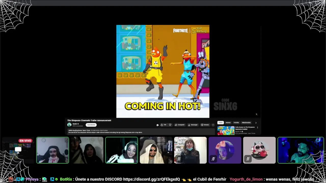Click the Gracias thanks button

point(205,125)
